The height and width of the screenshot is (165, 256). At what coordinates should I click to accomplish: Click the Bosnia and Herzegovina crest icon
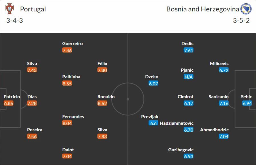tap(246, 9)
